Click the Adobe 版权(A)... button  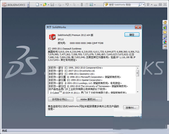tap(89, 99)
